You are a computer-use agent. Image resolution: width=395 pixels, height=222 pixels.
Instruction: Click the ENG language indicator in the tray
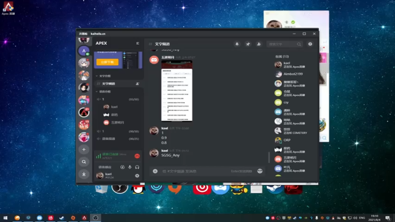[362, 218]
